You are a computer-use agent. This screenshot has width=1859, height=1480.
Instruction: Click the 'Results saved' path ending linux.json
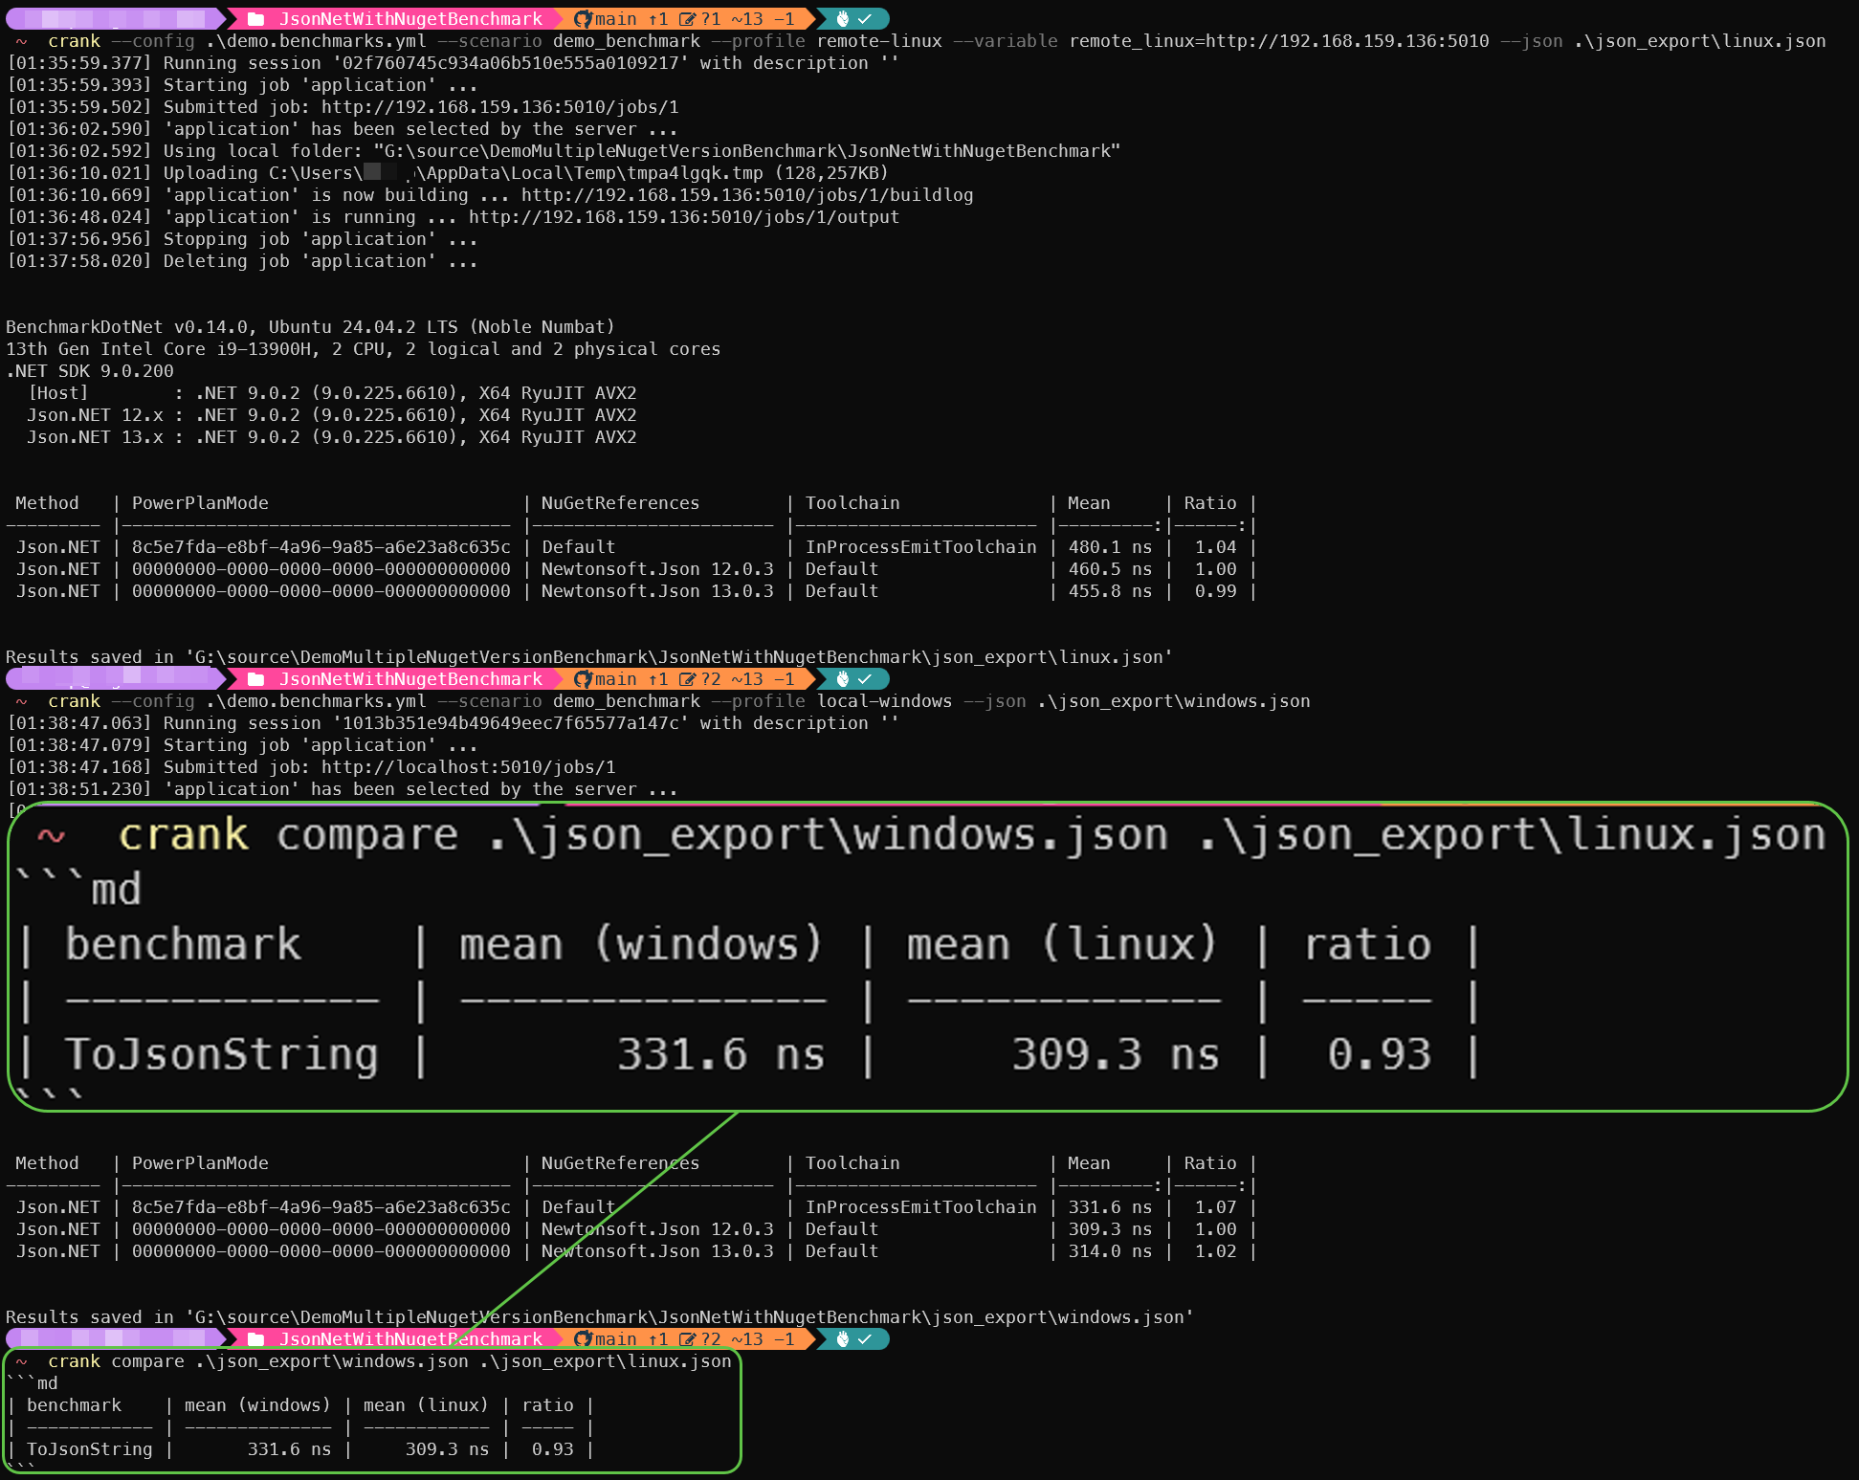click(x=679, y=657)
